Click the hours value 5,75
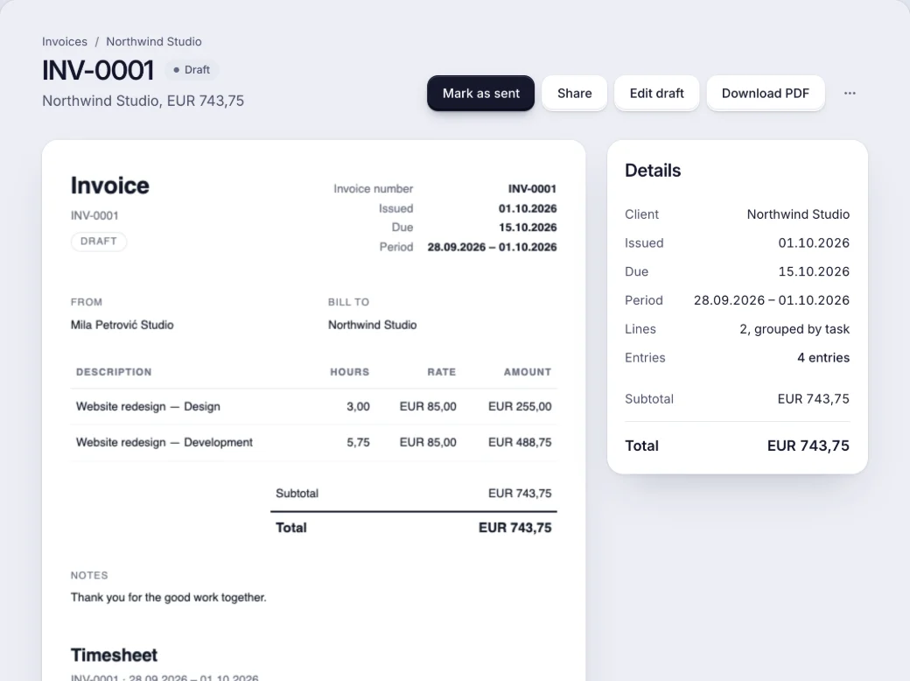910x681 pixels. 358,442
